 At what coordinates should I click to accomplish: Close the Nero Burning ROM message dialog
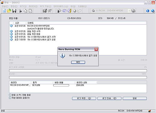click(96, 49)
